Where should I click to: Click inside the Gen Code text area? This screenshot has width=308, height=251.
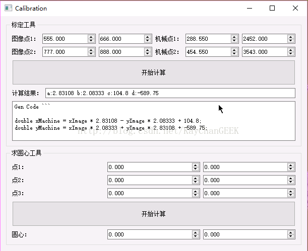(154, 121)
